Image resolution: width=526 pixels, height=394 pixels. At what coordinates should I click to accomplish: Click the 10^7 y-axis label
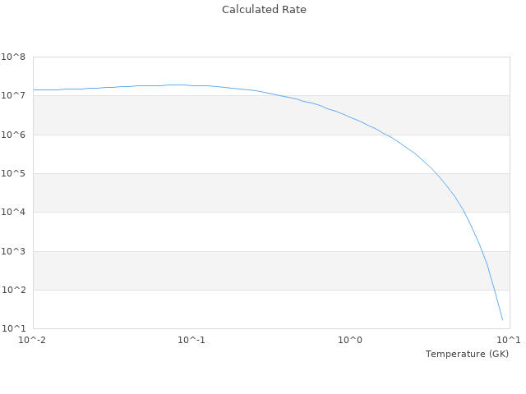pos(12,96)
